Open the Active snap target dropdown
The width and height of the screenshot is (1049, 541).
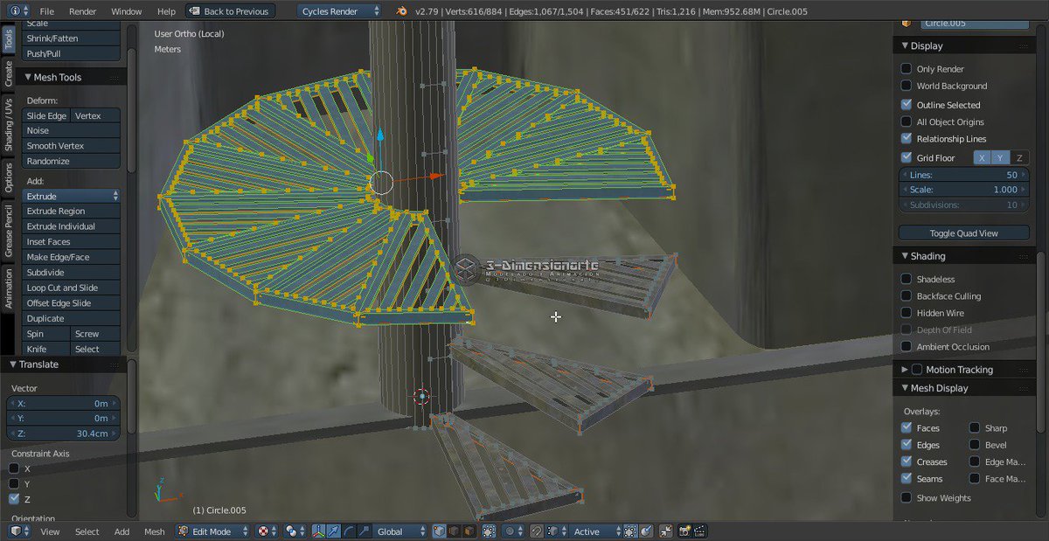pos(596,531)
